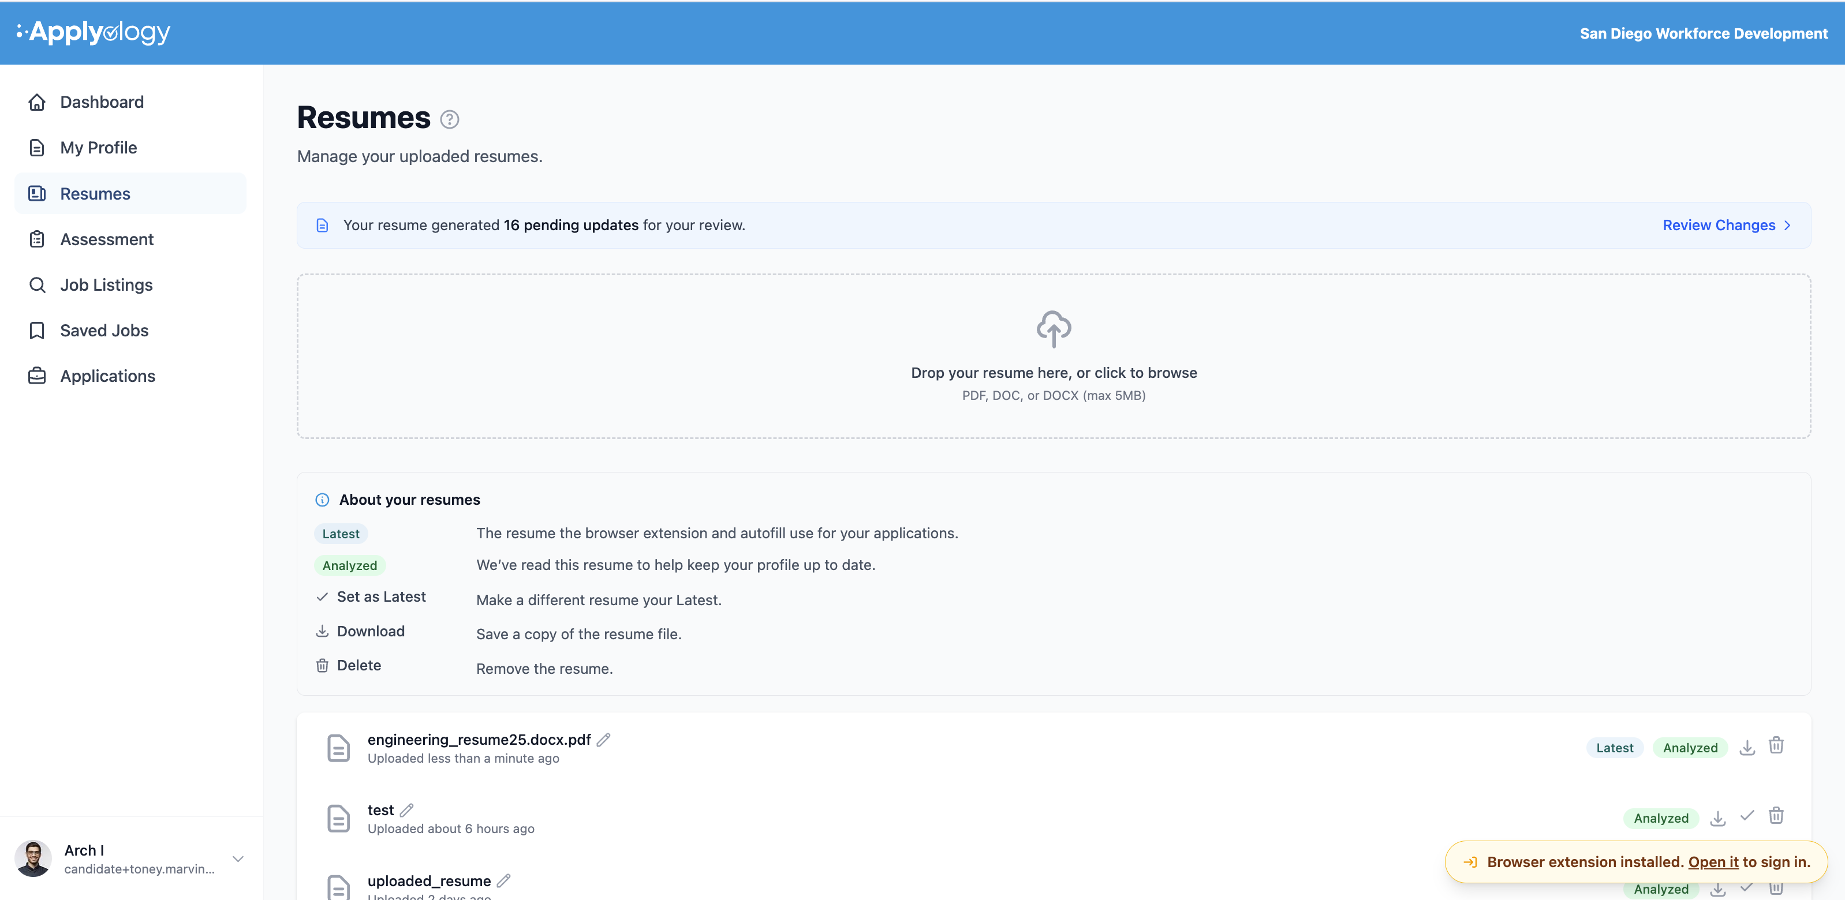Set the test resume as Latest
This screenshot has width=1845, height=900.
(1747, 816)
